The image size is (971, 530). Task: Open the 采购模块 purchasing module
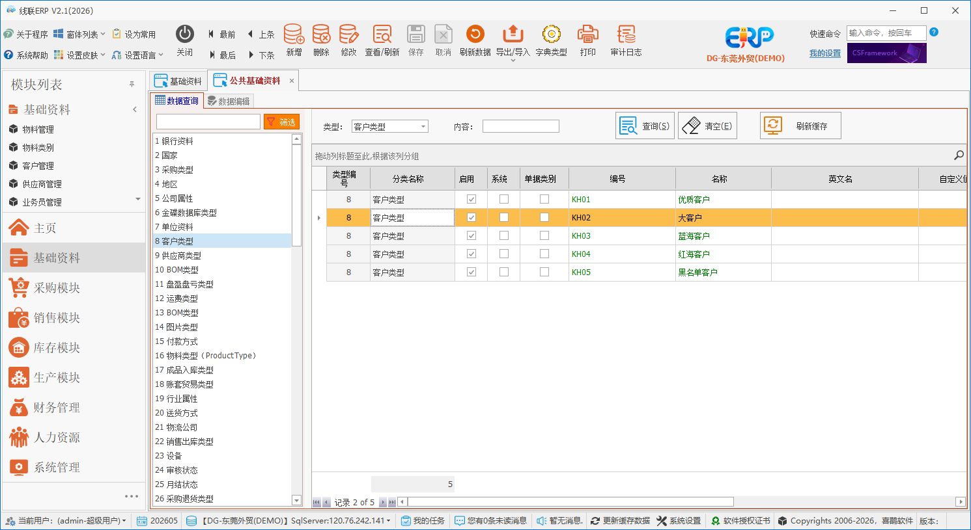(74, 287)
